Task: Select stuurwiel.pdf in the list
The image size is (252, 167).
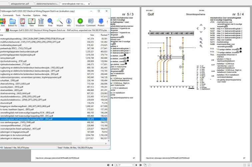Action: pos(54,103)
